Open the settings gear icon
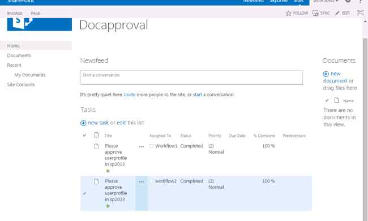Screen dimensions: 368x221 pyautogui.click(x=348, y=1)
